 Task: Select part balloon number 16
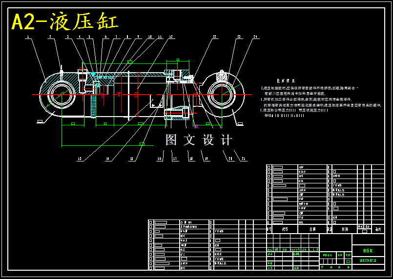coord(160,159)
